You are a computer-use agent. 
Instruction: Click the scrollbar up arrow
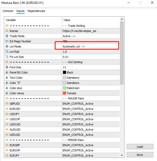point(122,19)
